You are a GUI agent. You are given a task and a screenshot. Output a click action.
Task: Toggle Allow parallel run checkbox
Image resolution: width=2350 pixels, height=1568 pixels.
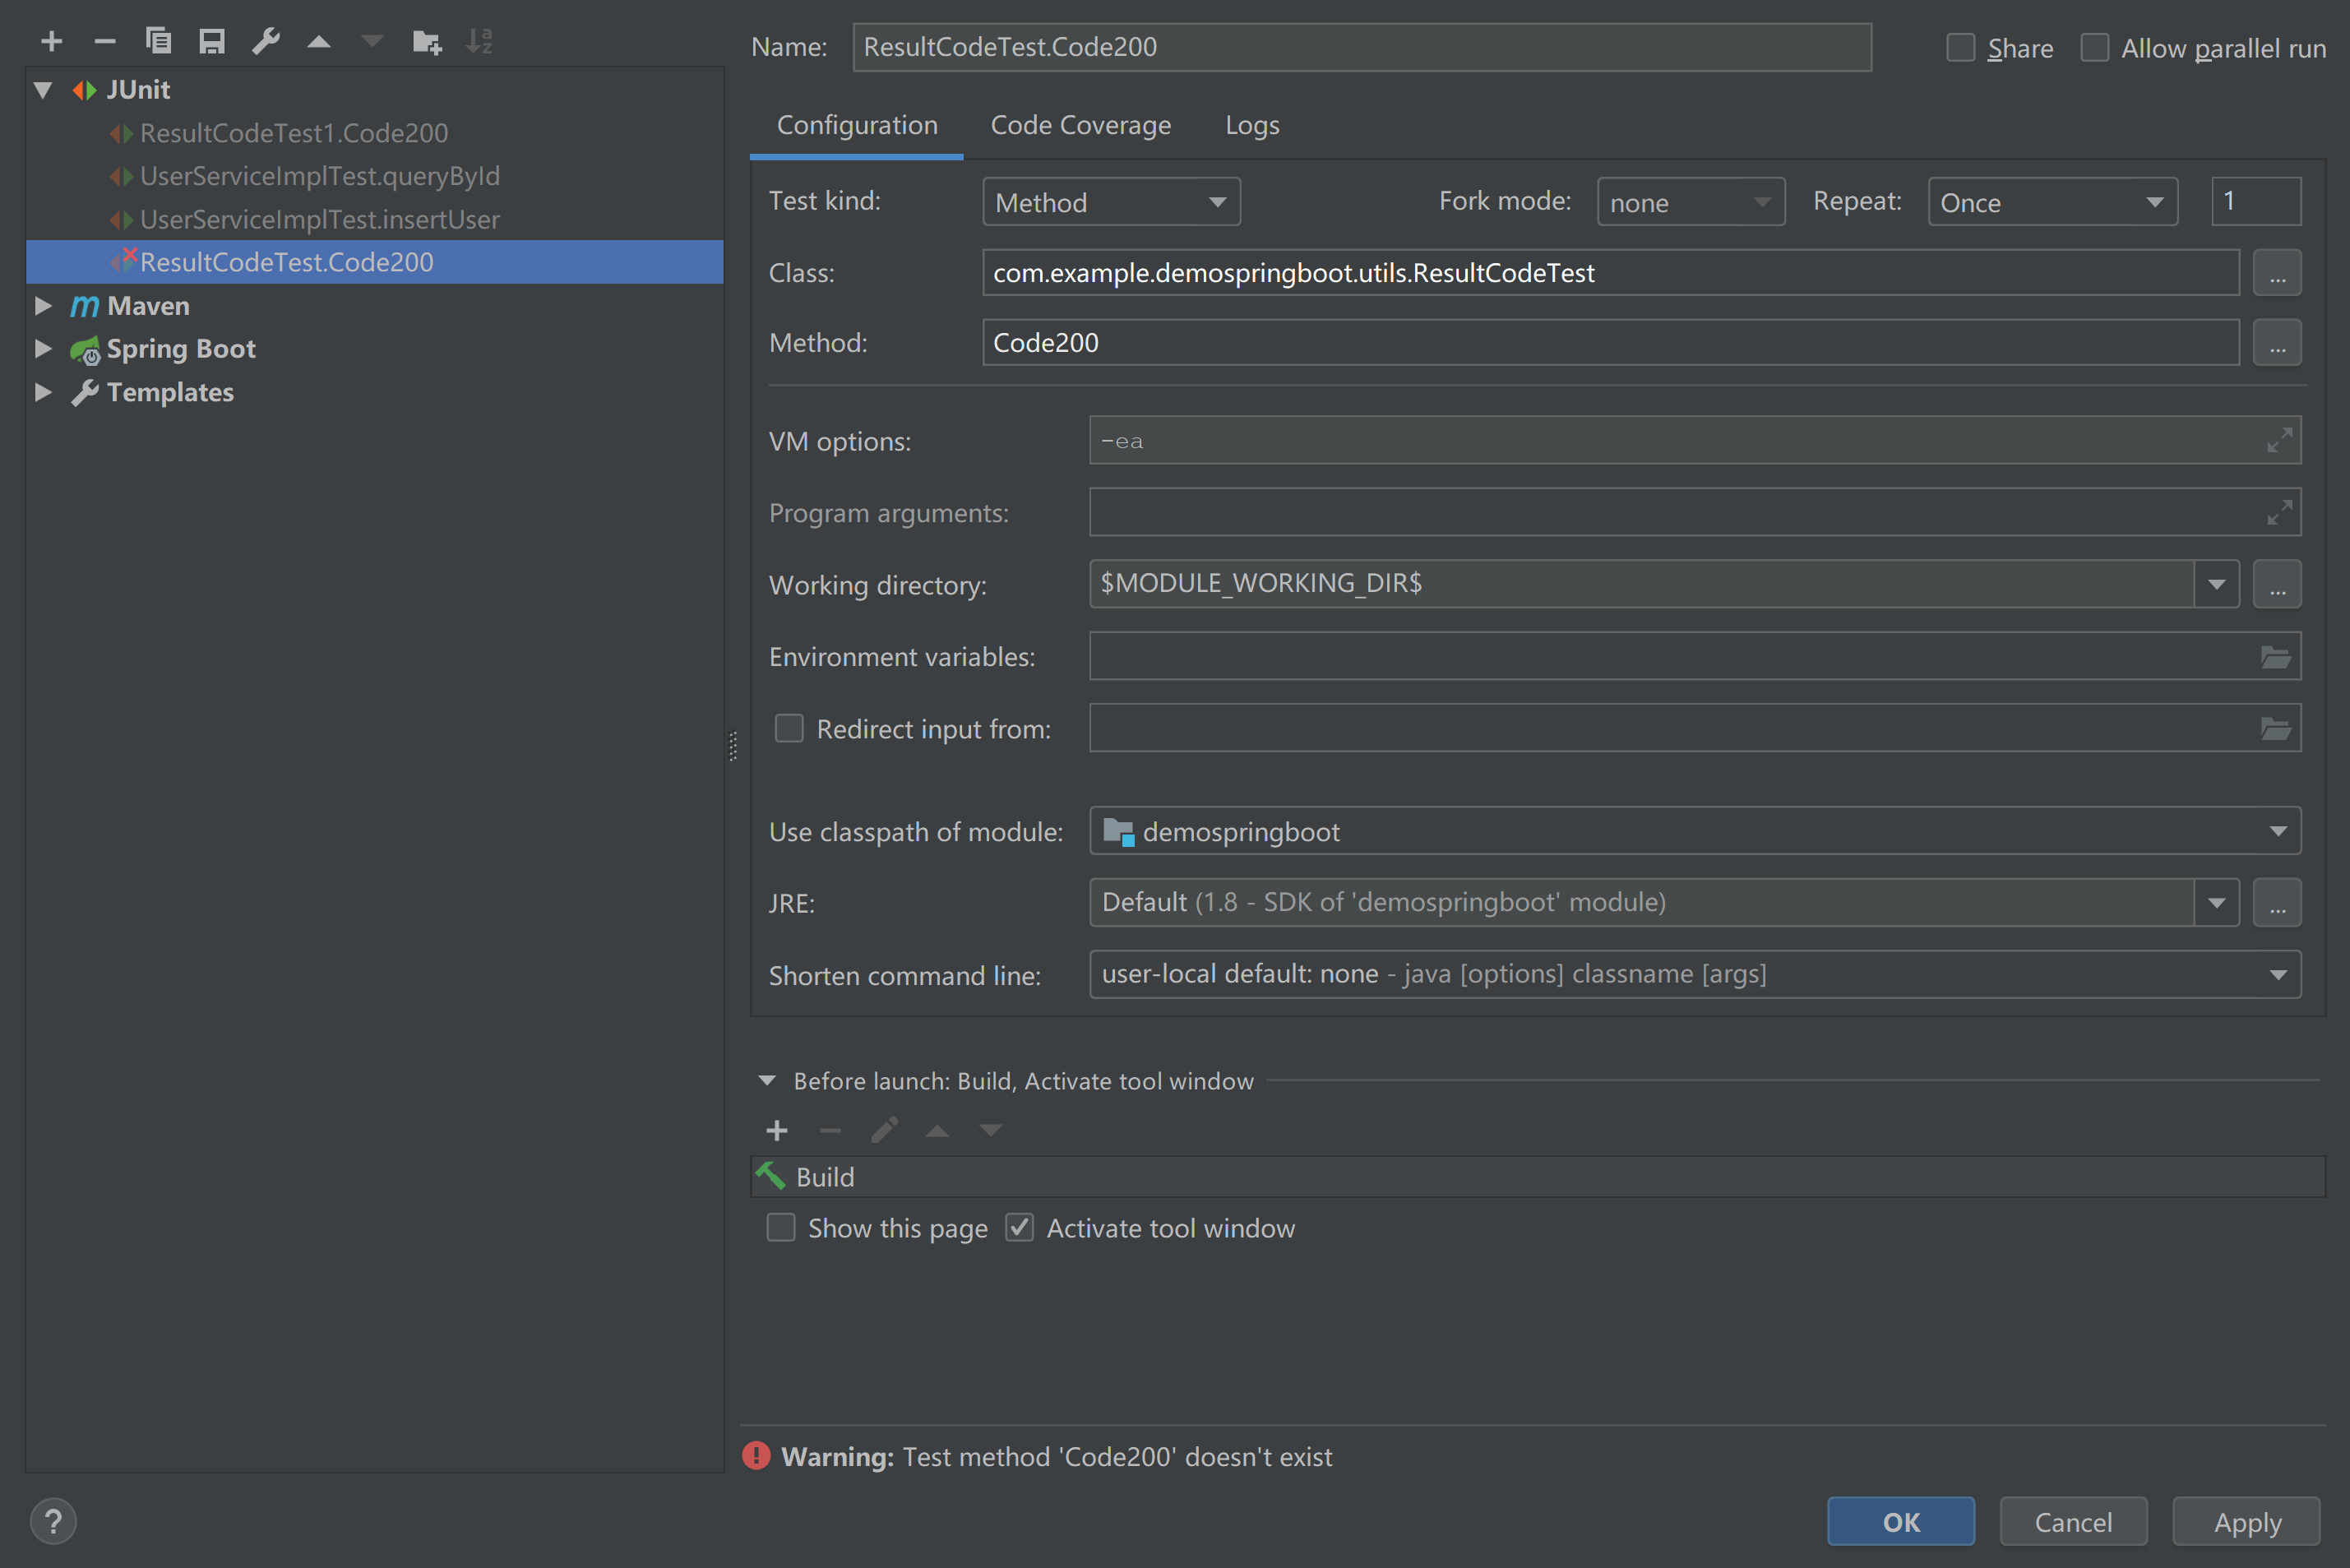coord(2094,48)
